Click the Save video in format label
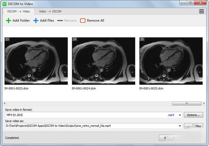 coord(19,110)
